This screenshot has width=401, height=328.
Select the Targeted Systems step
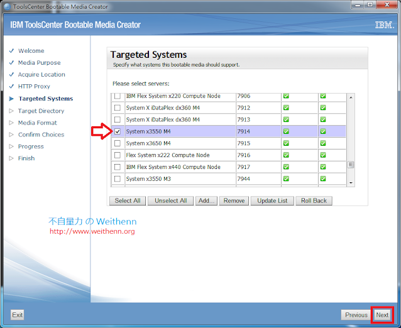(x=46, y=99)
